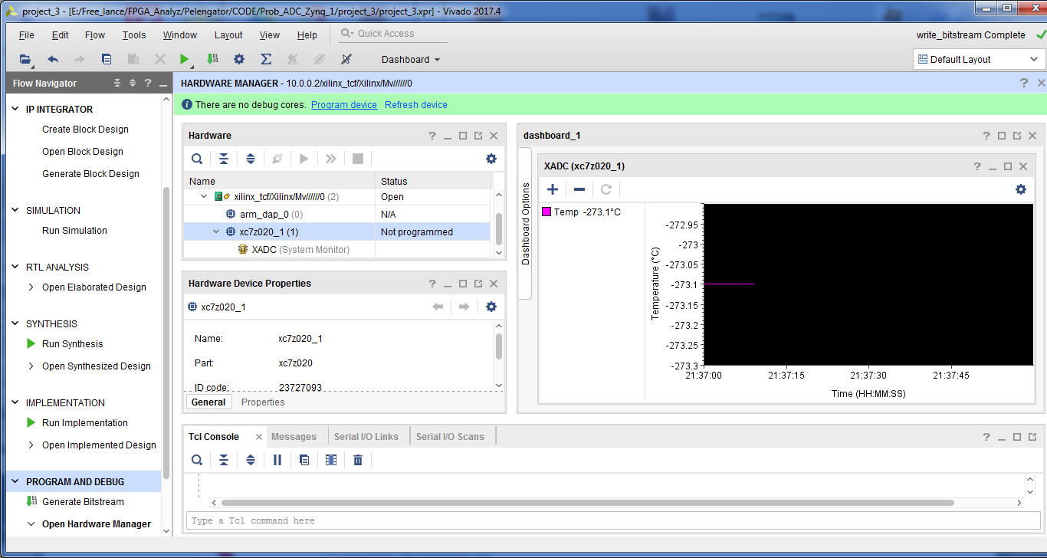This screenshot has width=1047, height=558.
Task: Collapse all in Tcl Console toolbar
Action: click(224, 460)
